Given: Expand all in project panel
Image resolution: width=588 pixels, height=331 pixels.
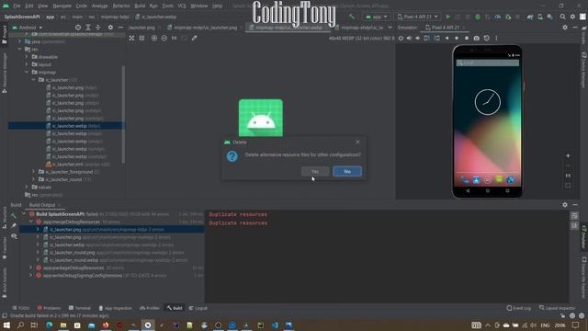Looking at the screenshot, I should tap(88, 28).
